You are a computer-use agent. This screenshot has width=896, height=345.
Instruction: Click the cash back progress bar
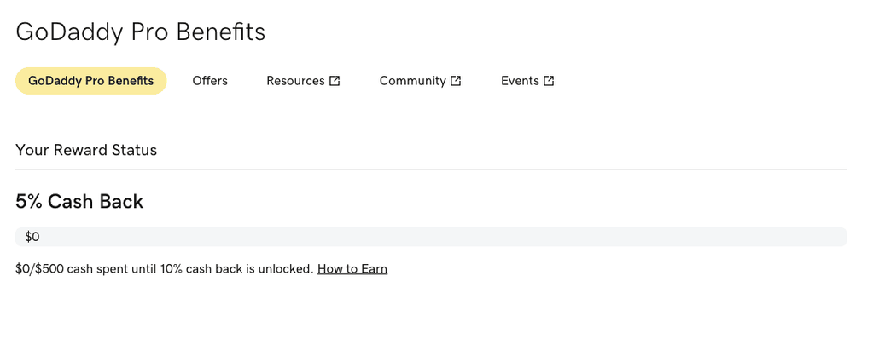tap(431, 237)
